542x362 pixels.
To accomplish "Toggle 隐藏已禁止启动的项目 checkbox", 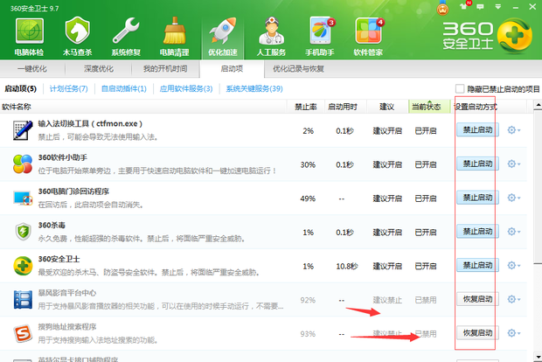I will [x=460, y=89].
